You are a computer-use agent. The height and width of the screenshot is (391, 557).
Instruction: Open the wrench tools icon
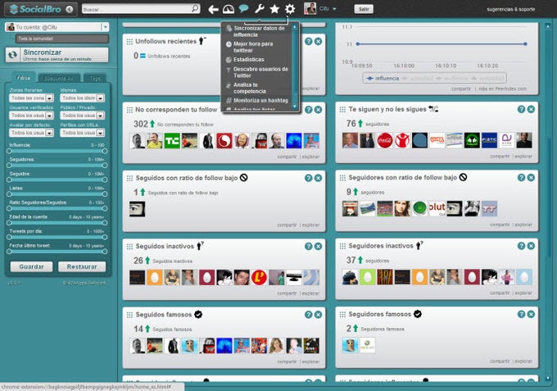260,8
